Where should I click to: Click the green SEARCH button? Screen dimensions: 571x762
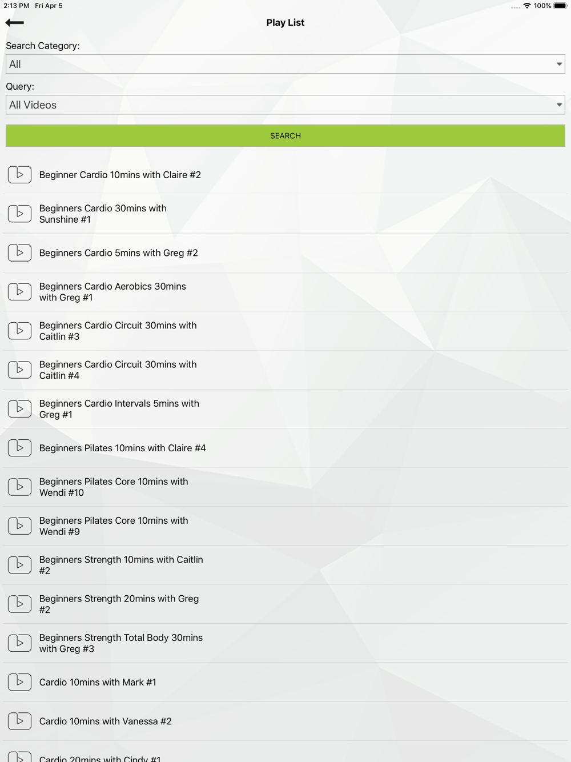tap(285, 136)
